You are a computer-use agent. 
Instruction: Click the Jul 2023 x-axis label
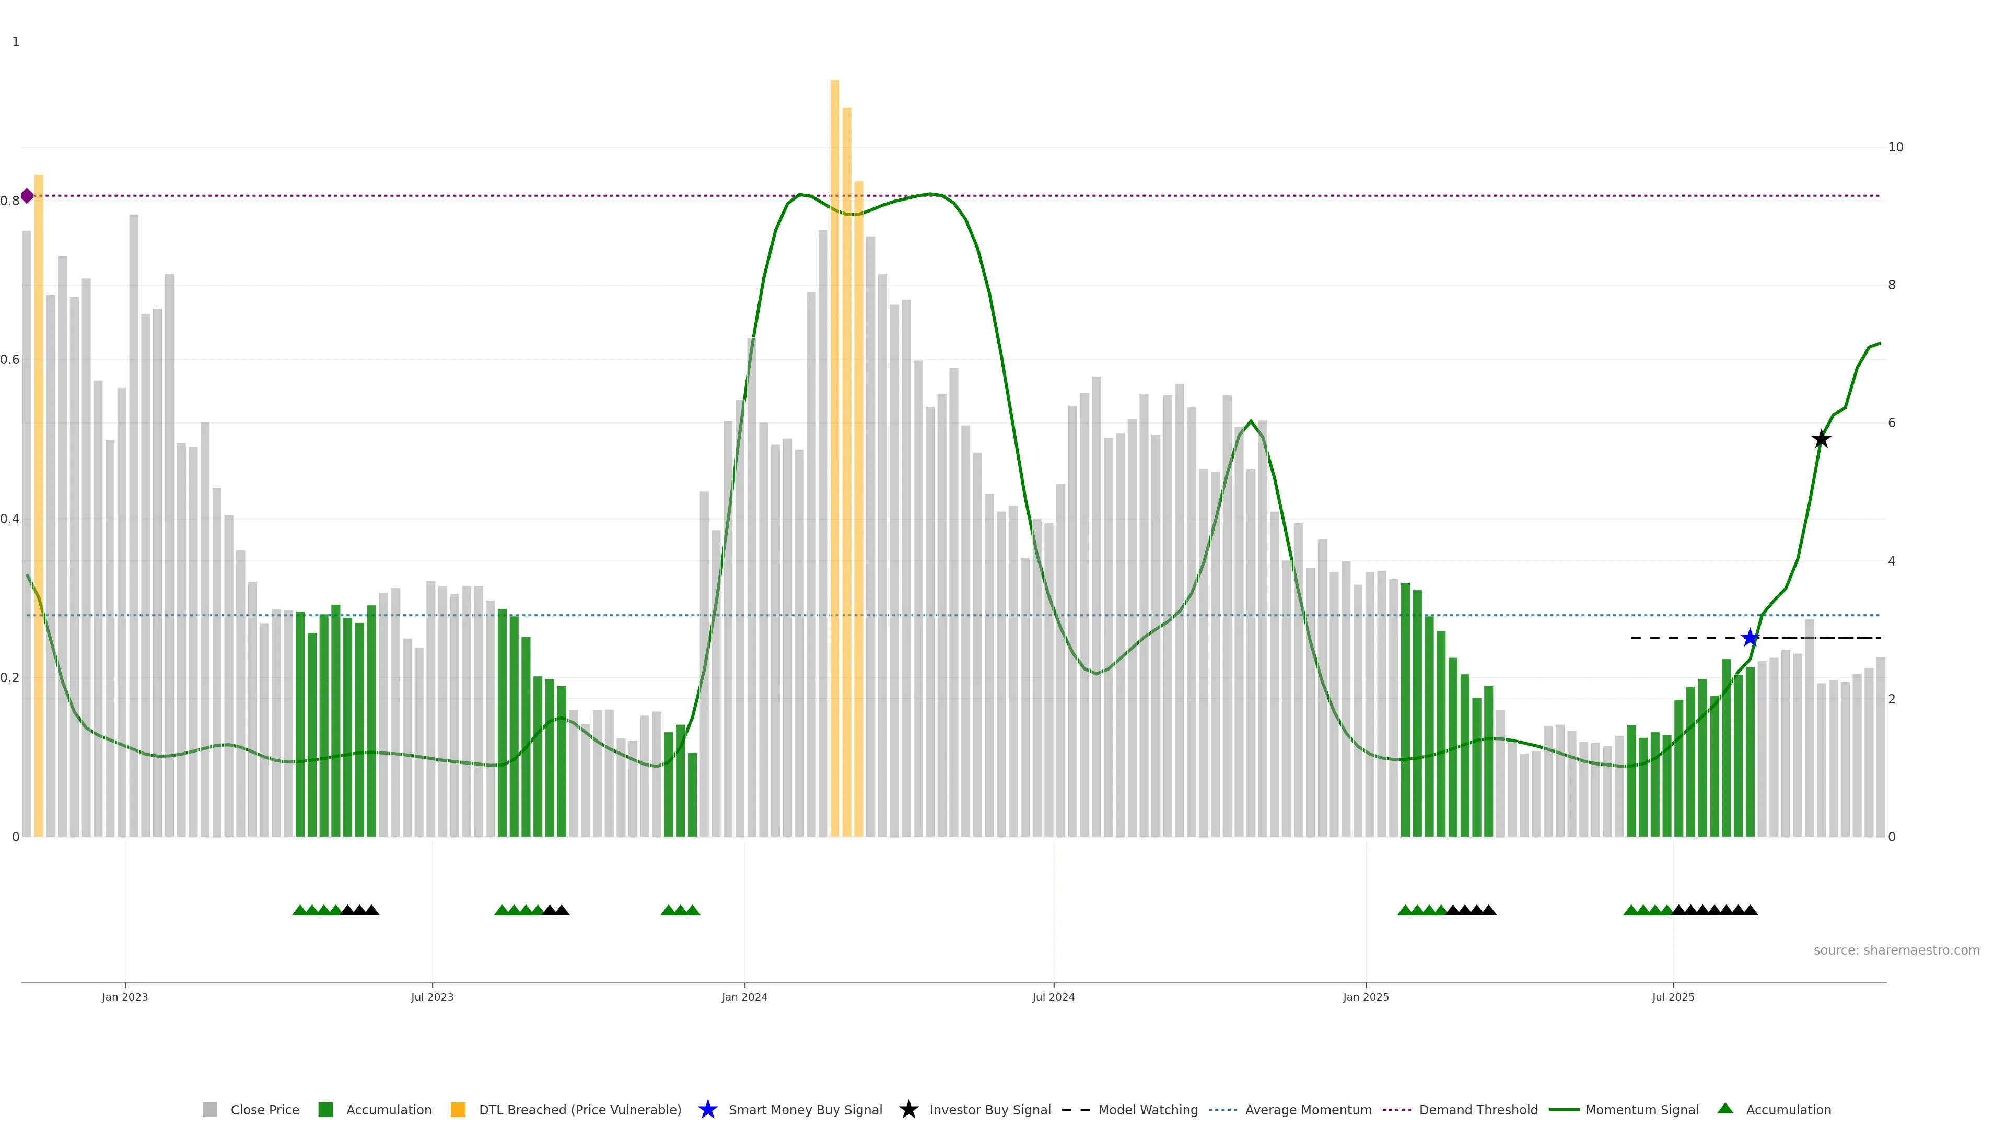click(x=432, y=996)
